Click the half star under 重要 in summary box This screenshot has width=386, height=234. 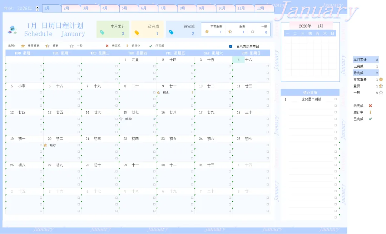(x=230, y=31)
